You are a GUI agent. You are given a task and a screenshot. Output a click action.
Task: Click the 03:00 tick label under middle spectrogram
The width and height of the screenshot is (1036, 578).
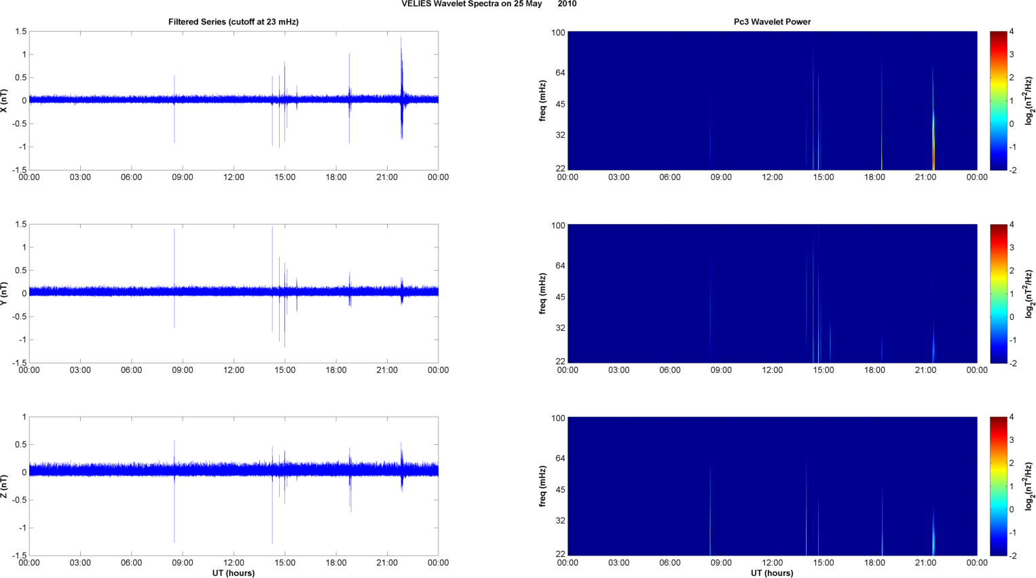tap(618, 370)
